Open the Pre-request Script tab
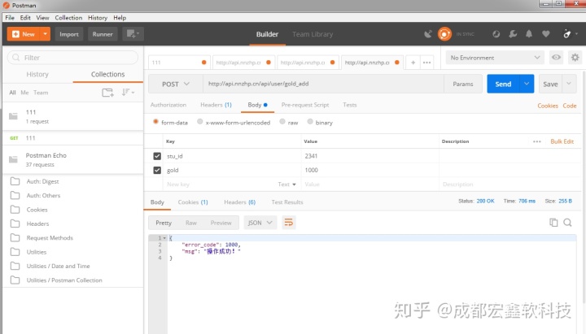Image resolution: width=586 pixels, height=334 pixels. click(305, 105)
